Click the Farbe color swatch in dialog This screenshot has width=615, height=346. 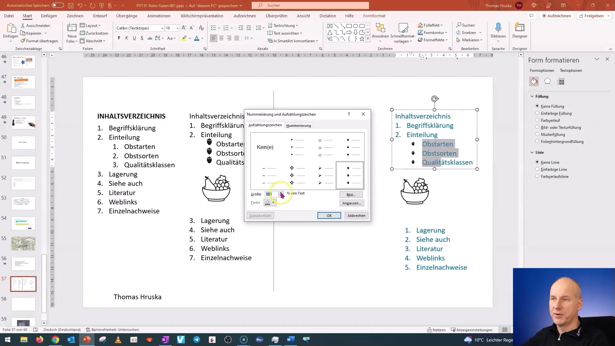tap(269, 202)
